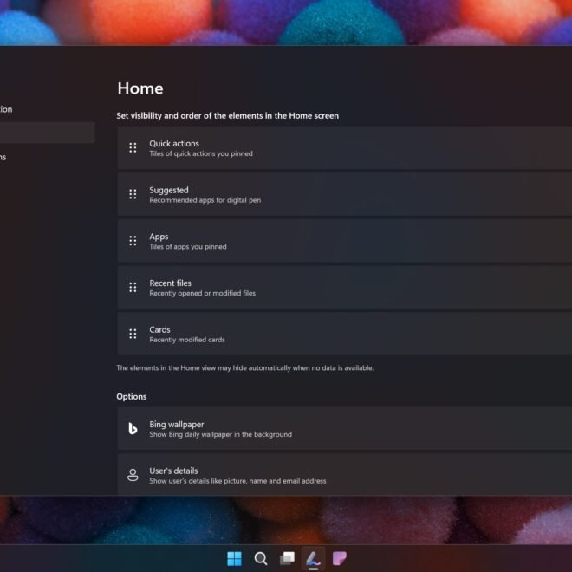Screen dimensions: 572x572
Task: Click the Suggested row label
Action: coord(168,190)
